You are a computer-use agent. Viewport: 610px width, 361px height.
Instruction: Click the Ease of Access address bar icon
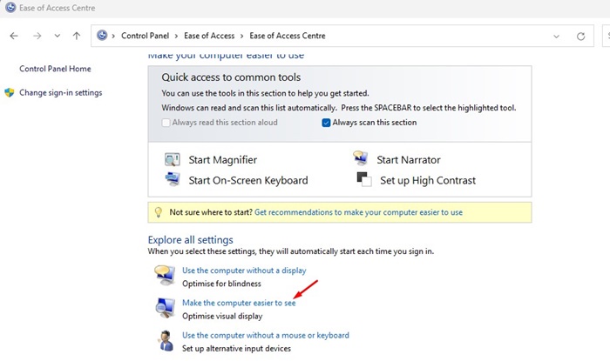pyautogui.click(x=102, y=36)
